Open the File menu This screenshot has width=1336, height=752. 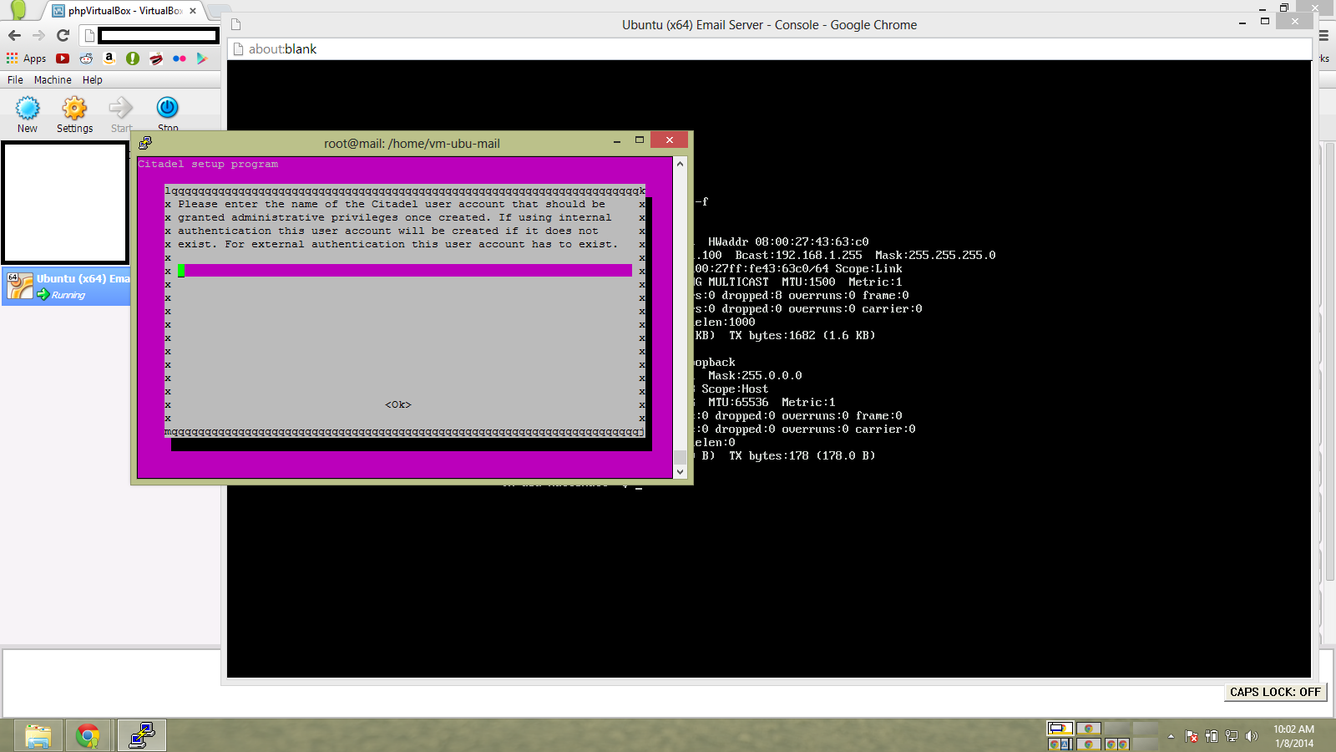click(x=15, y=80)
